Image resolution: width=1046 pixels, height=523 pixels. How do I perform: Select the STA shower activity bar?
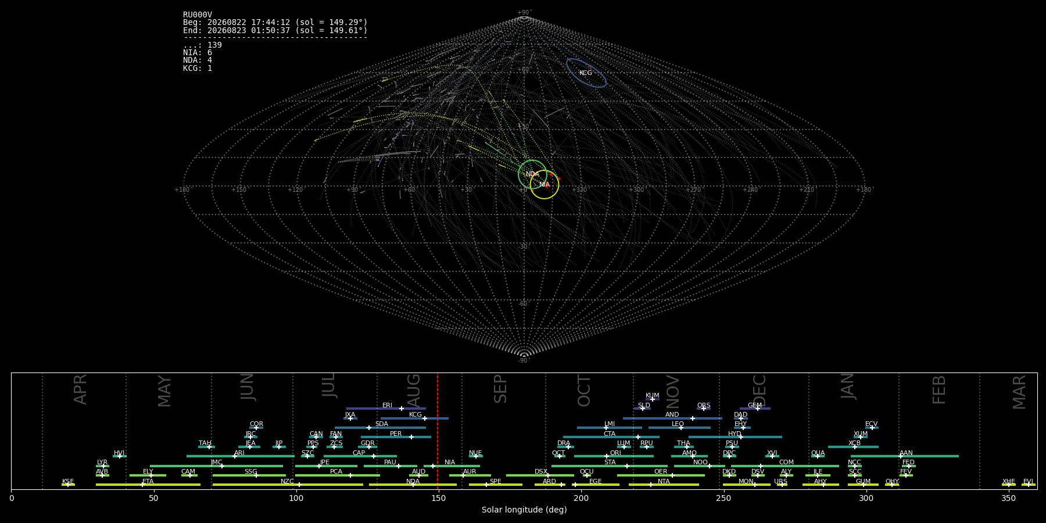tap(610, 465)
